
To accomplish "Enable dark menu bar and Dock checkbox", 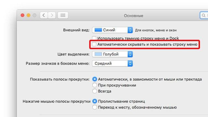I will coord(94,38).
